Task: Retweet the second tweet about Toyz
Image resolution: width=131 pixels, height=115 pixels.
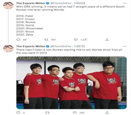Action: point(47,113)
